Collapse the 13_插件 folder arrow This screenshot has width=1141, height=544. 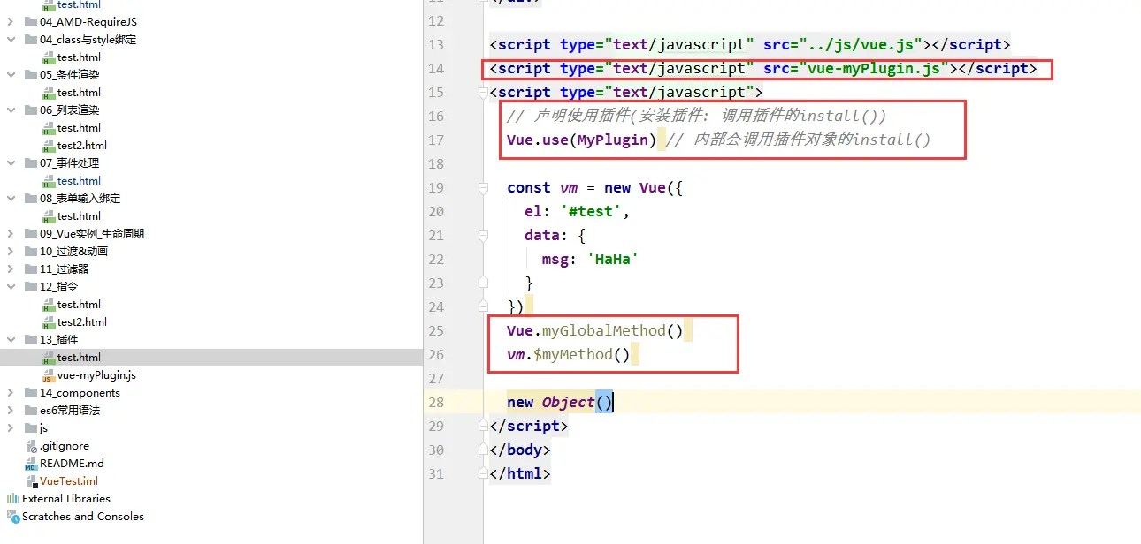coord(11,340)
